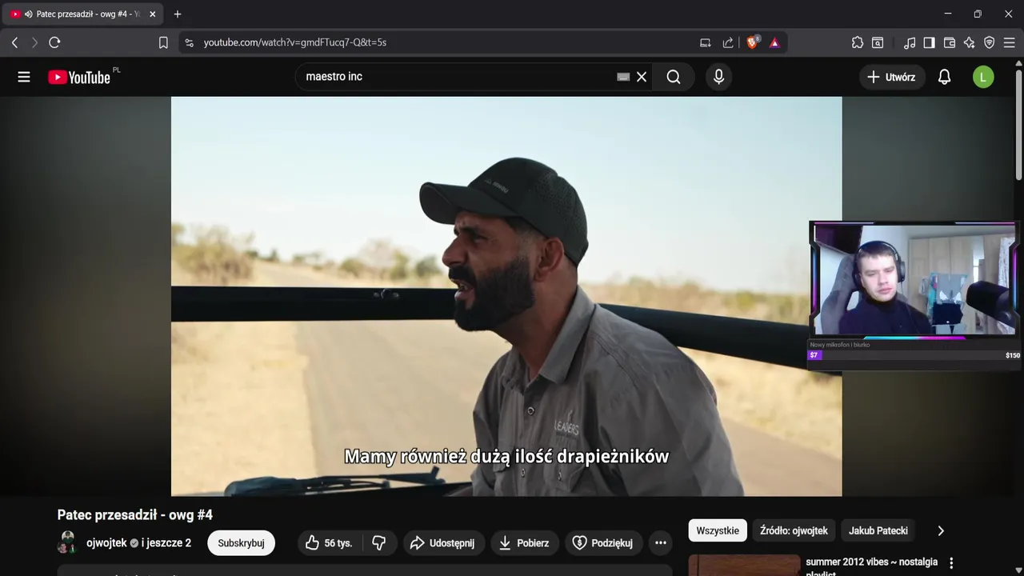Viewport: 1024px width, 576px height.
Task: Open Brave Rewards triangle icon
Action: tap(774, 42)
